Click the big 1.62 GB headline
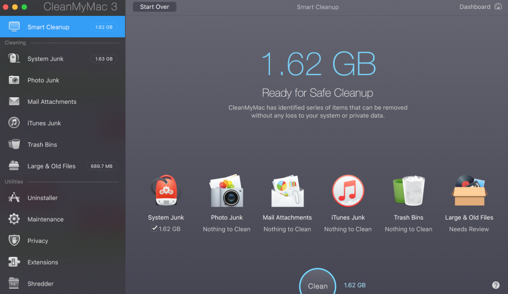 [318, 64]
